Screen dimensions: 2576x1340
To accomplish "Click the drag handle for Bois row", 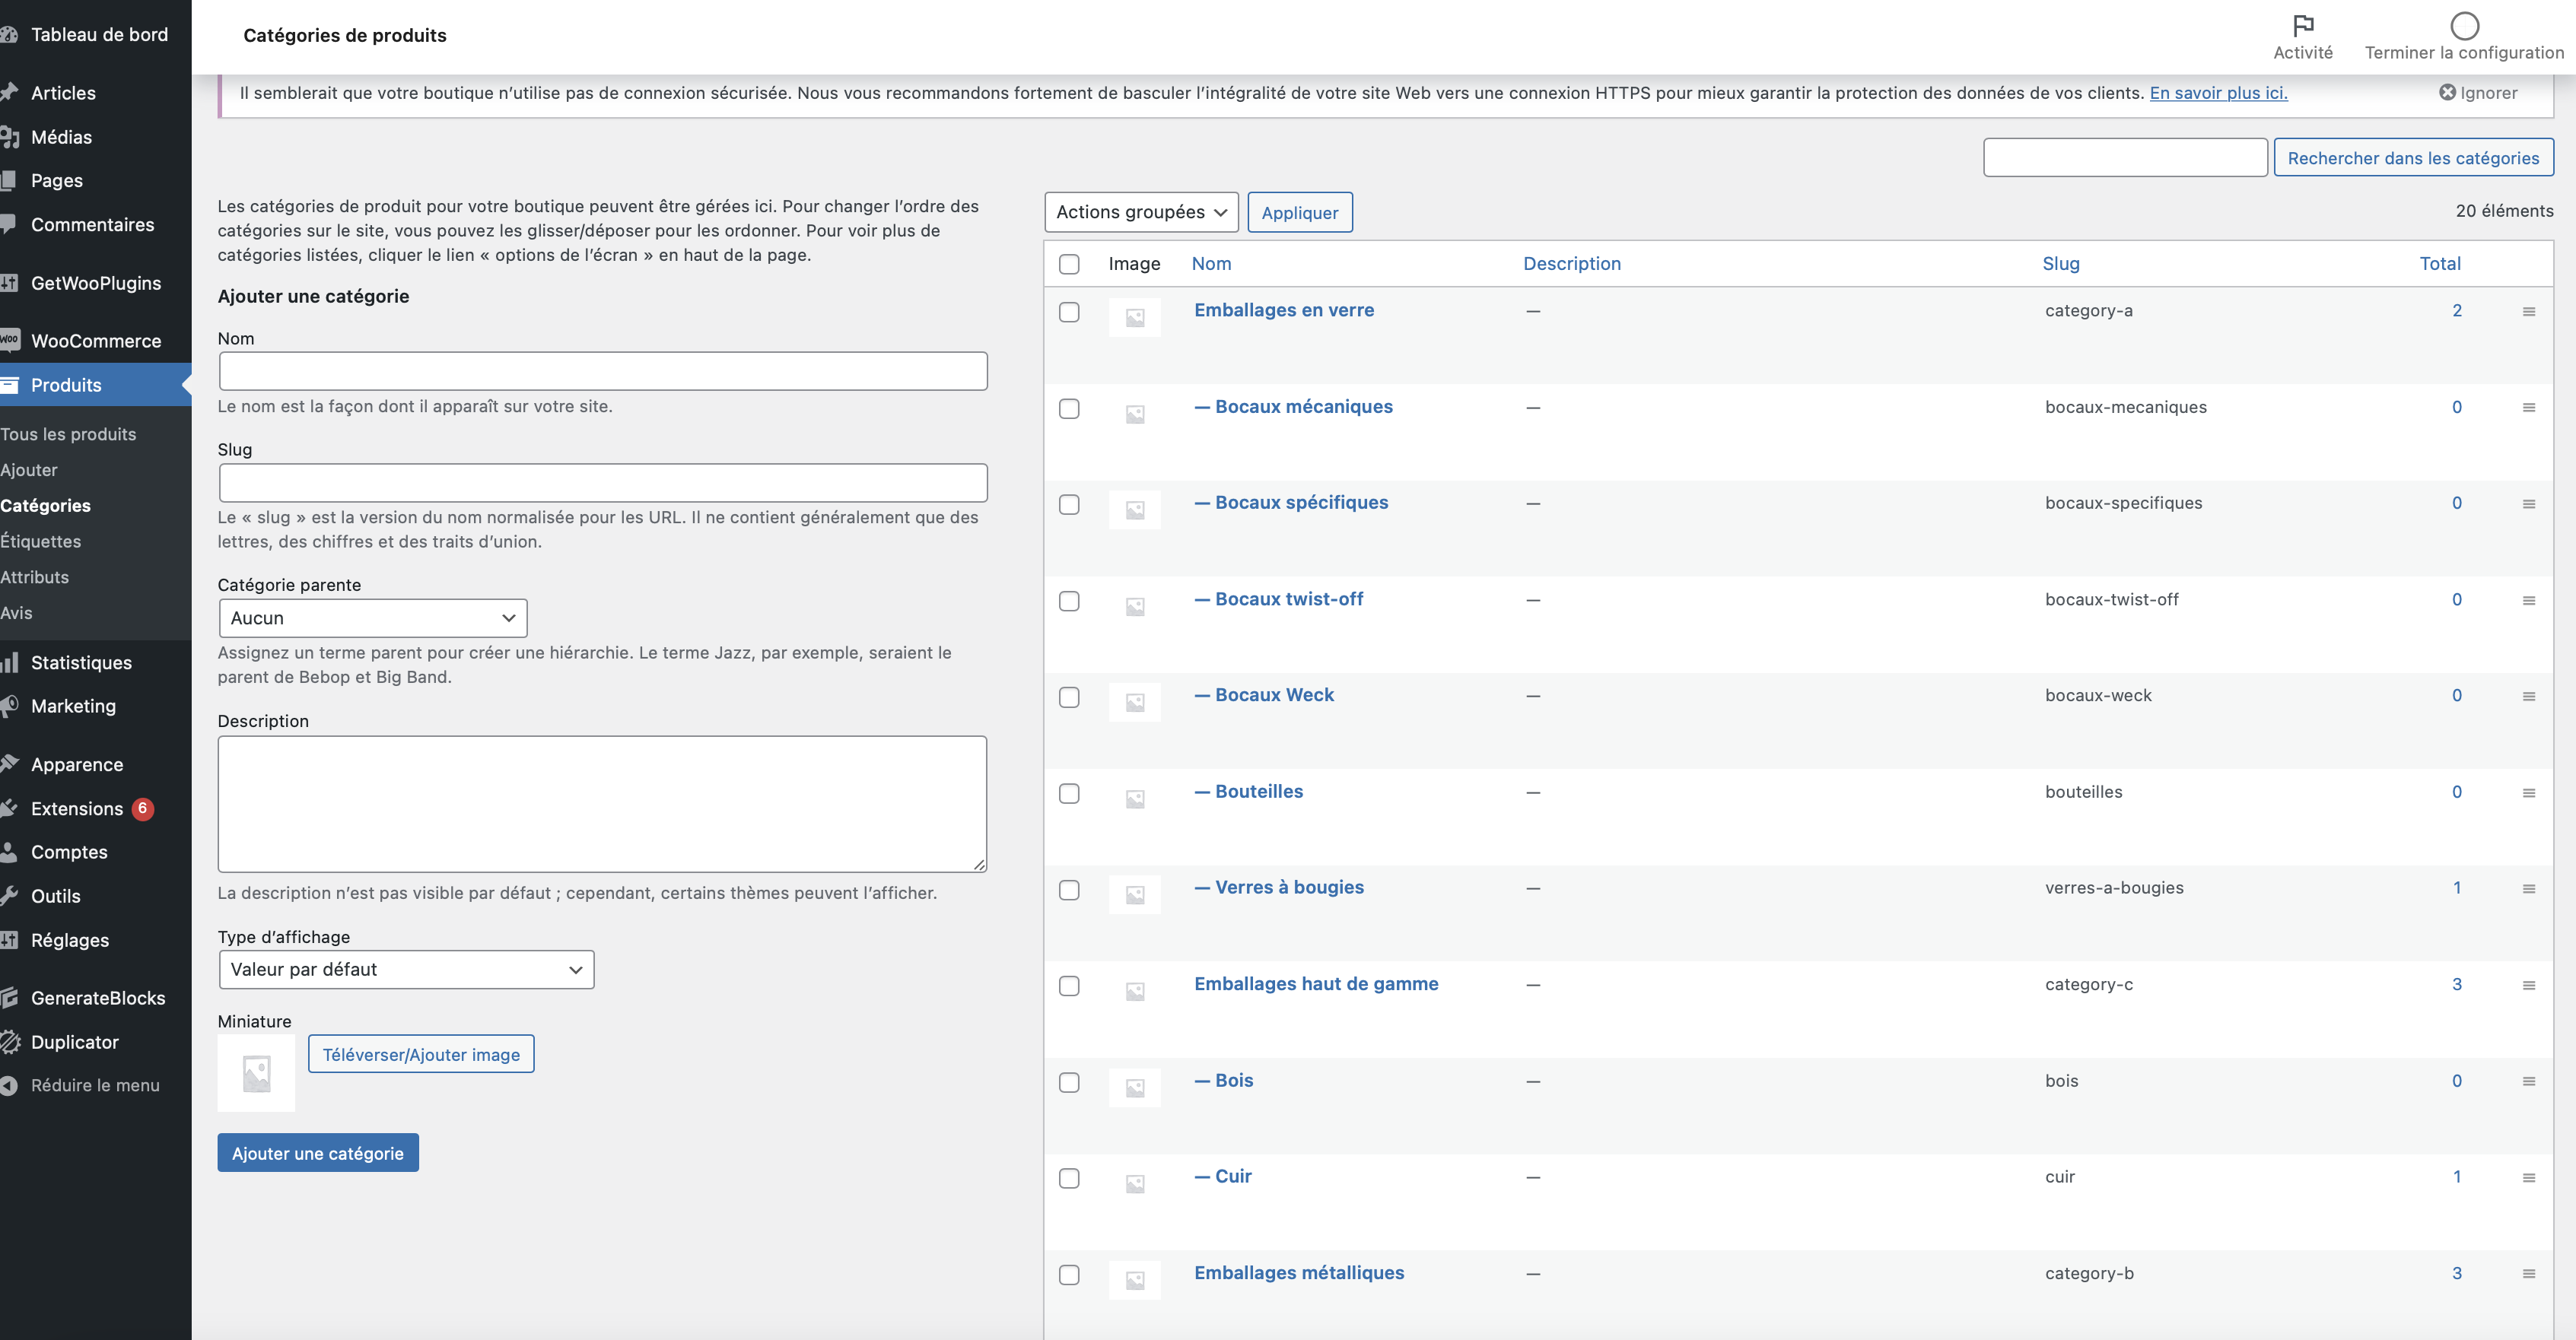I will [2529, 1082].
